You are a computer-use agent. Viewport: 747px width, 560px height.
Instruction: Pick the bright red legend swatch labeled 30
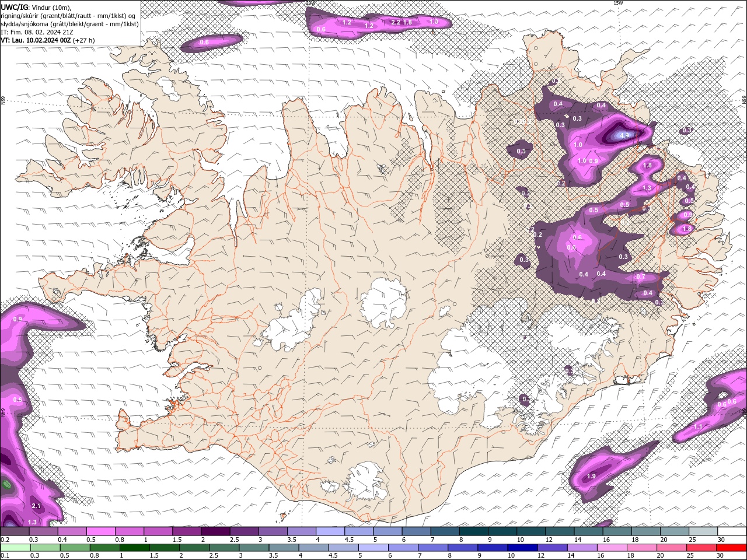[x=732, y=548]
